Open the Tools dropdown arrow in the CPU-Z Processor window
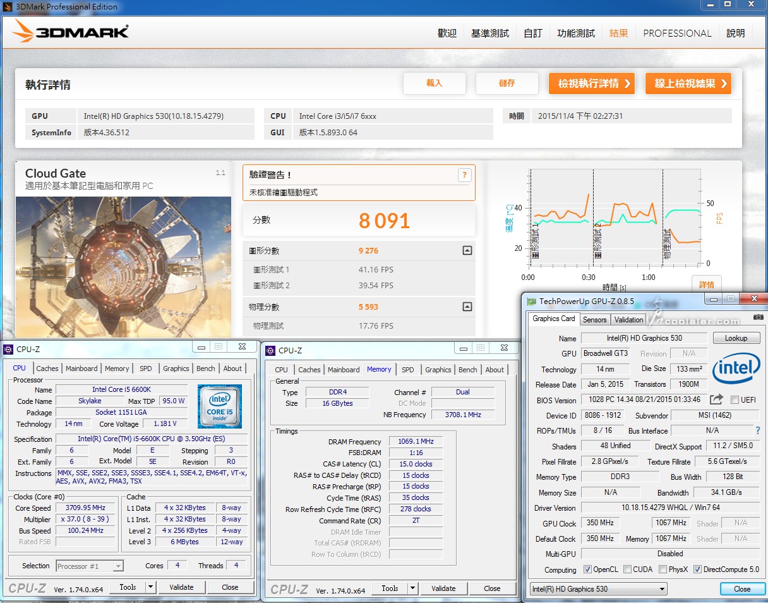The height and width of the screenshot is (603, 768). point(150,587)
